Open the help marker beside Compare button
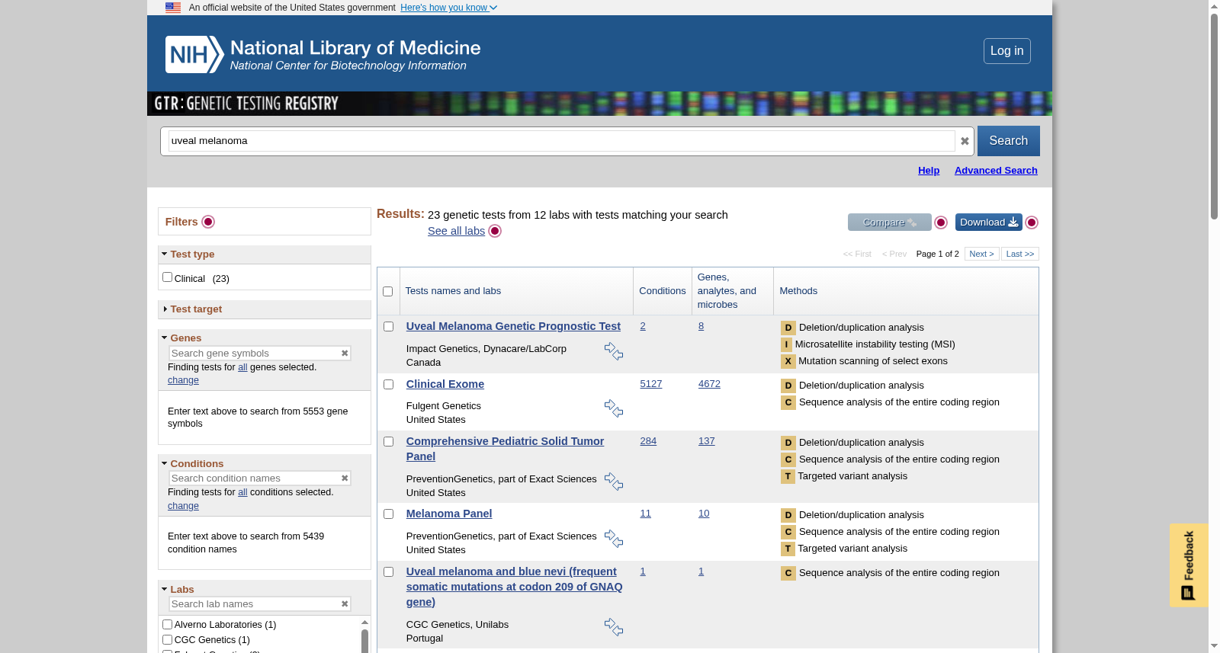 [x=941, y=222]
